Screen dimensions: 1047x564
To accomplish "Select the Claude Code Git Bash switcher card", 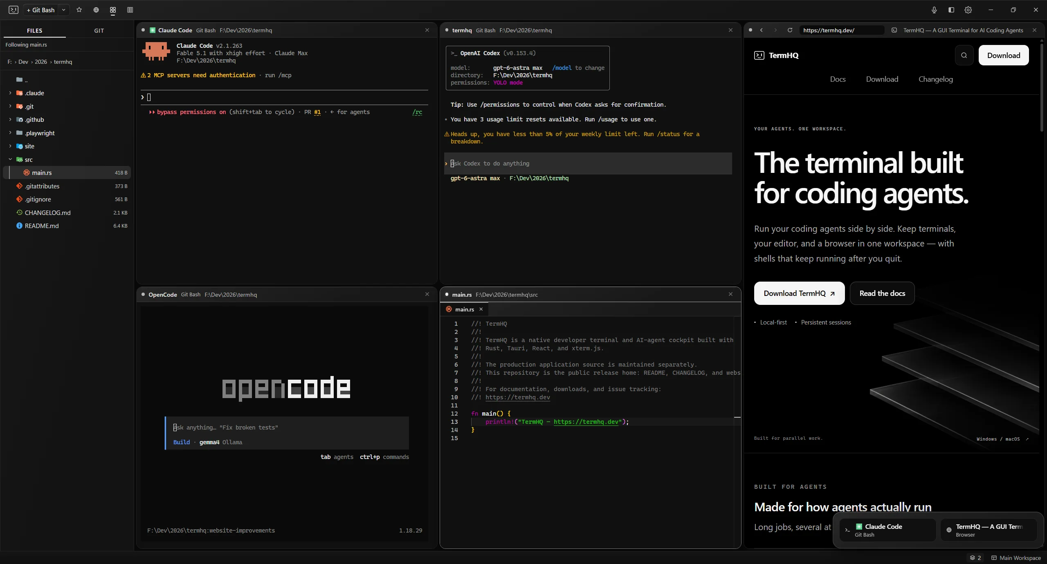I will pos(887,530).
